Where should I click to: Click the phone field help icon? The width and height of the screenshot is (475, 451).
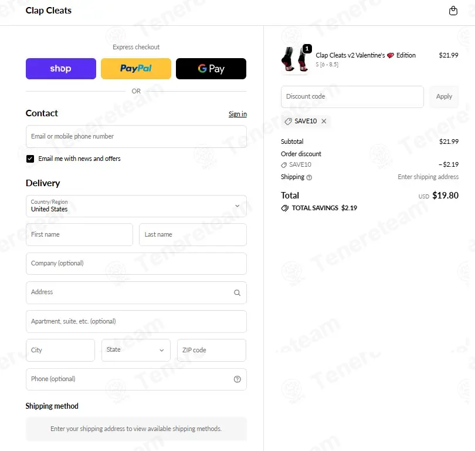coord(237,379)
